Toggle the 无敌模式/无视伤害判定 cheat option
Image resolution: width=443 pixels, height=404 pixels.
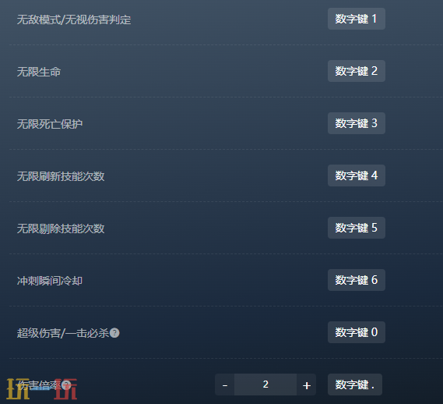click(74, 19)
